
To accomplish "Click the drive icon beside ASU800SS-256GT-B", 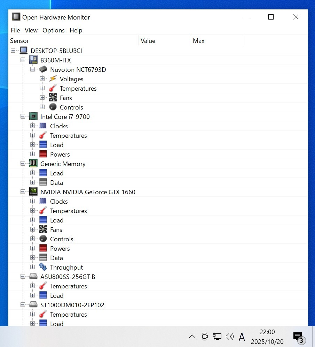I will [x=33, y=276].
